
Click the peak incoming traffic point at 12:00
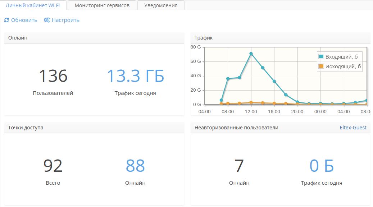(x=251, y=54)
